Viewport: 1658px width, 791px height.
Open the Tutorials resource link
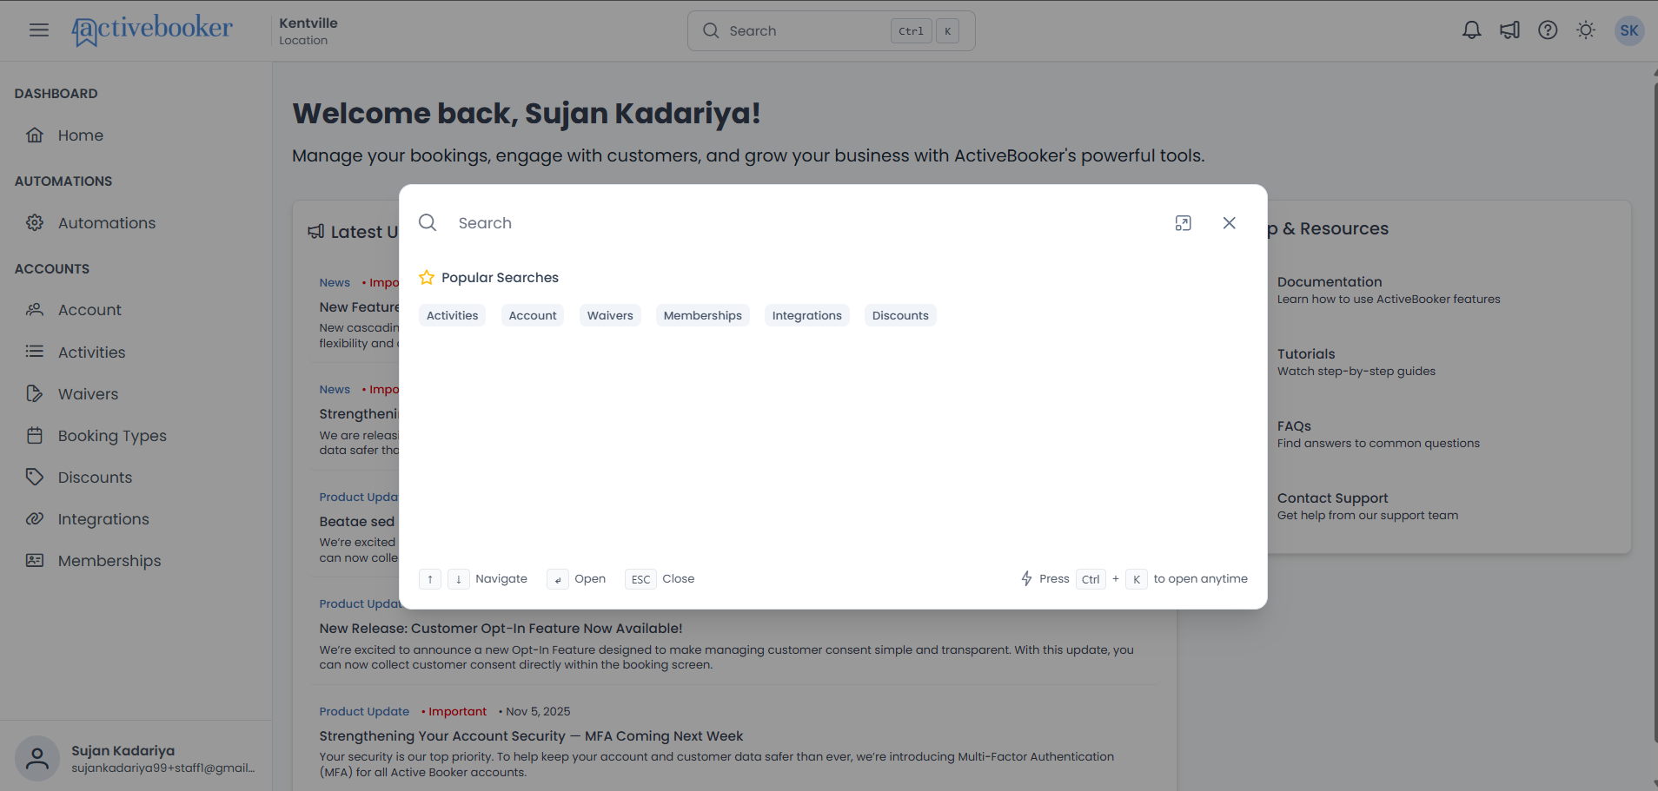1356,362
